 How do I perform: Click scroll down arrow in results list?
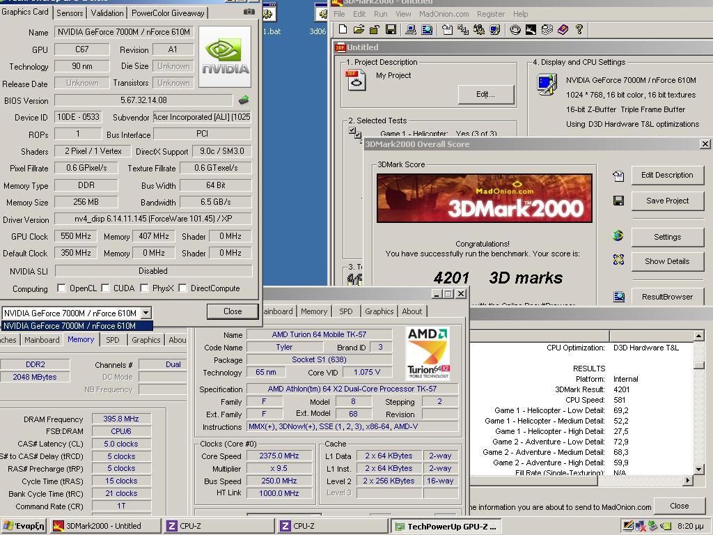click(x=699, y=469)
